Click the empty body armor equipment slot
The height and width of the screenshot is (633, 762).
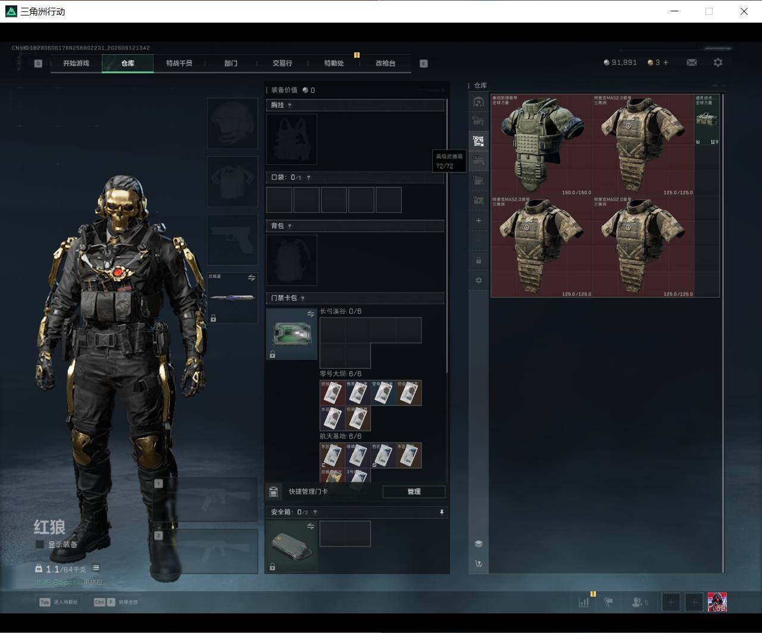[232, 182]
